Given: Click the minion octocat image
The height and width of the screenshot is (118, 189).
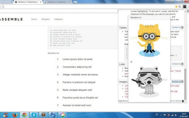Looking at the screenshot, I should point(149,40).
